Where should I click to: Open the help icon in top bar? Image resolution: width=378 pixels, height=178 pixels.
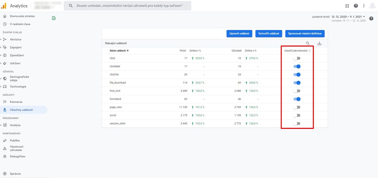point(356,6)
